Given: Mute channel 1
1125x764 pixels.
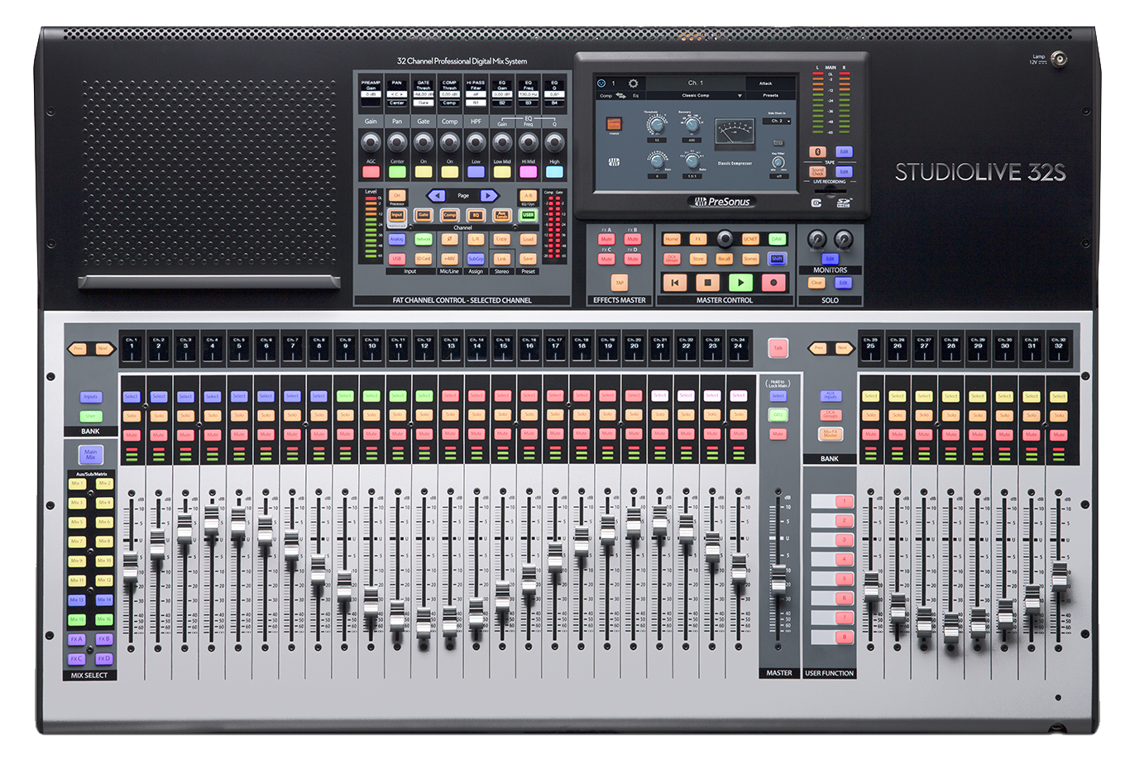Looking at the screenshot, I should [132, 434].
